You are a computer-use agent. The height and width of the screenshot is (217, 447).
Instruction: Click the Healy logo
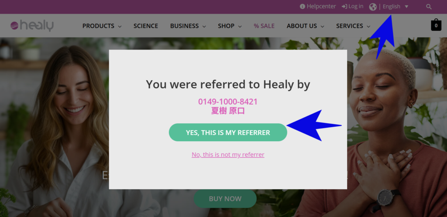(x=32, y=26)
